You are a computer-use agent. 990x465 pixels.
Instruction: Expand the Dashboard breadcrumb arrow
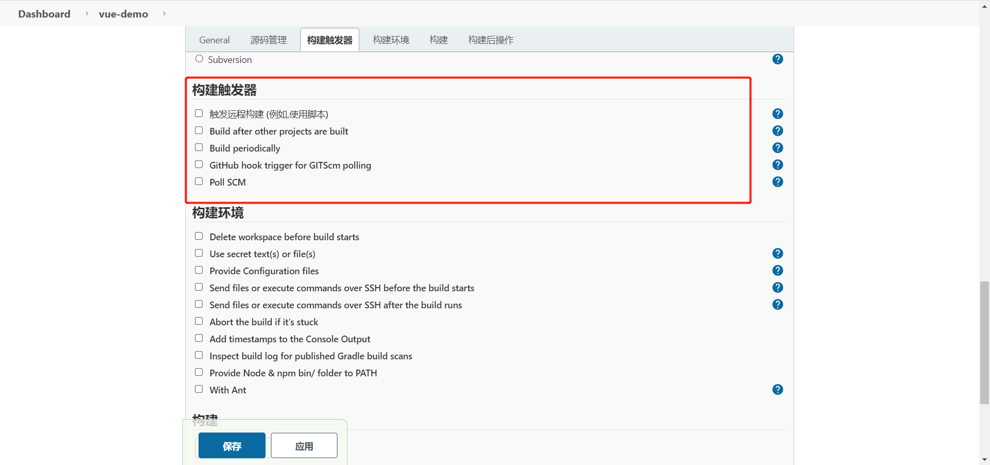tap(87, 13)
